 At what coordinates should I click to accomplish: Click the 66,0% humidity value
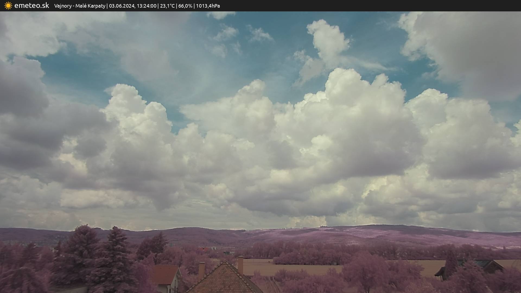pos(185,6)
